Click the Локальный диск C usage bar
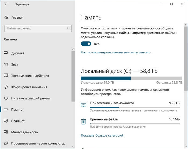Viewport: 188px width, 149px height. coord(130,78)
